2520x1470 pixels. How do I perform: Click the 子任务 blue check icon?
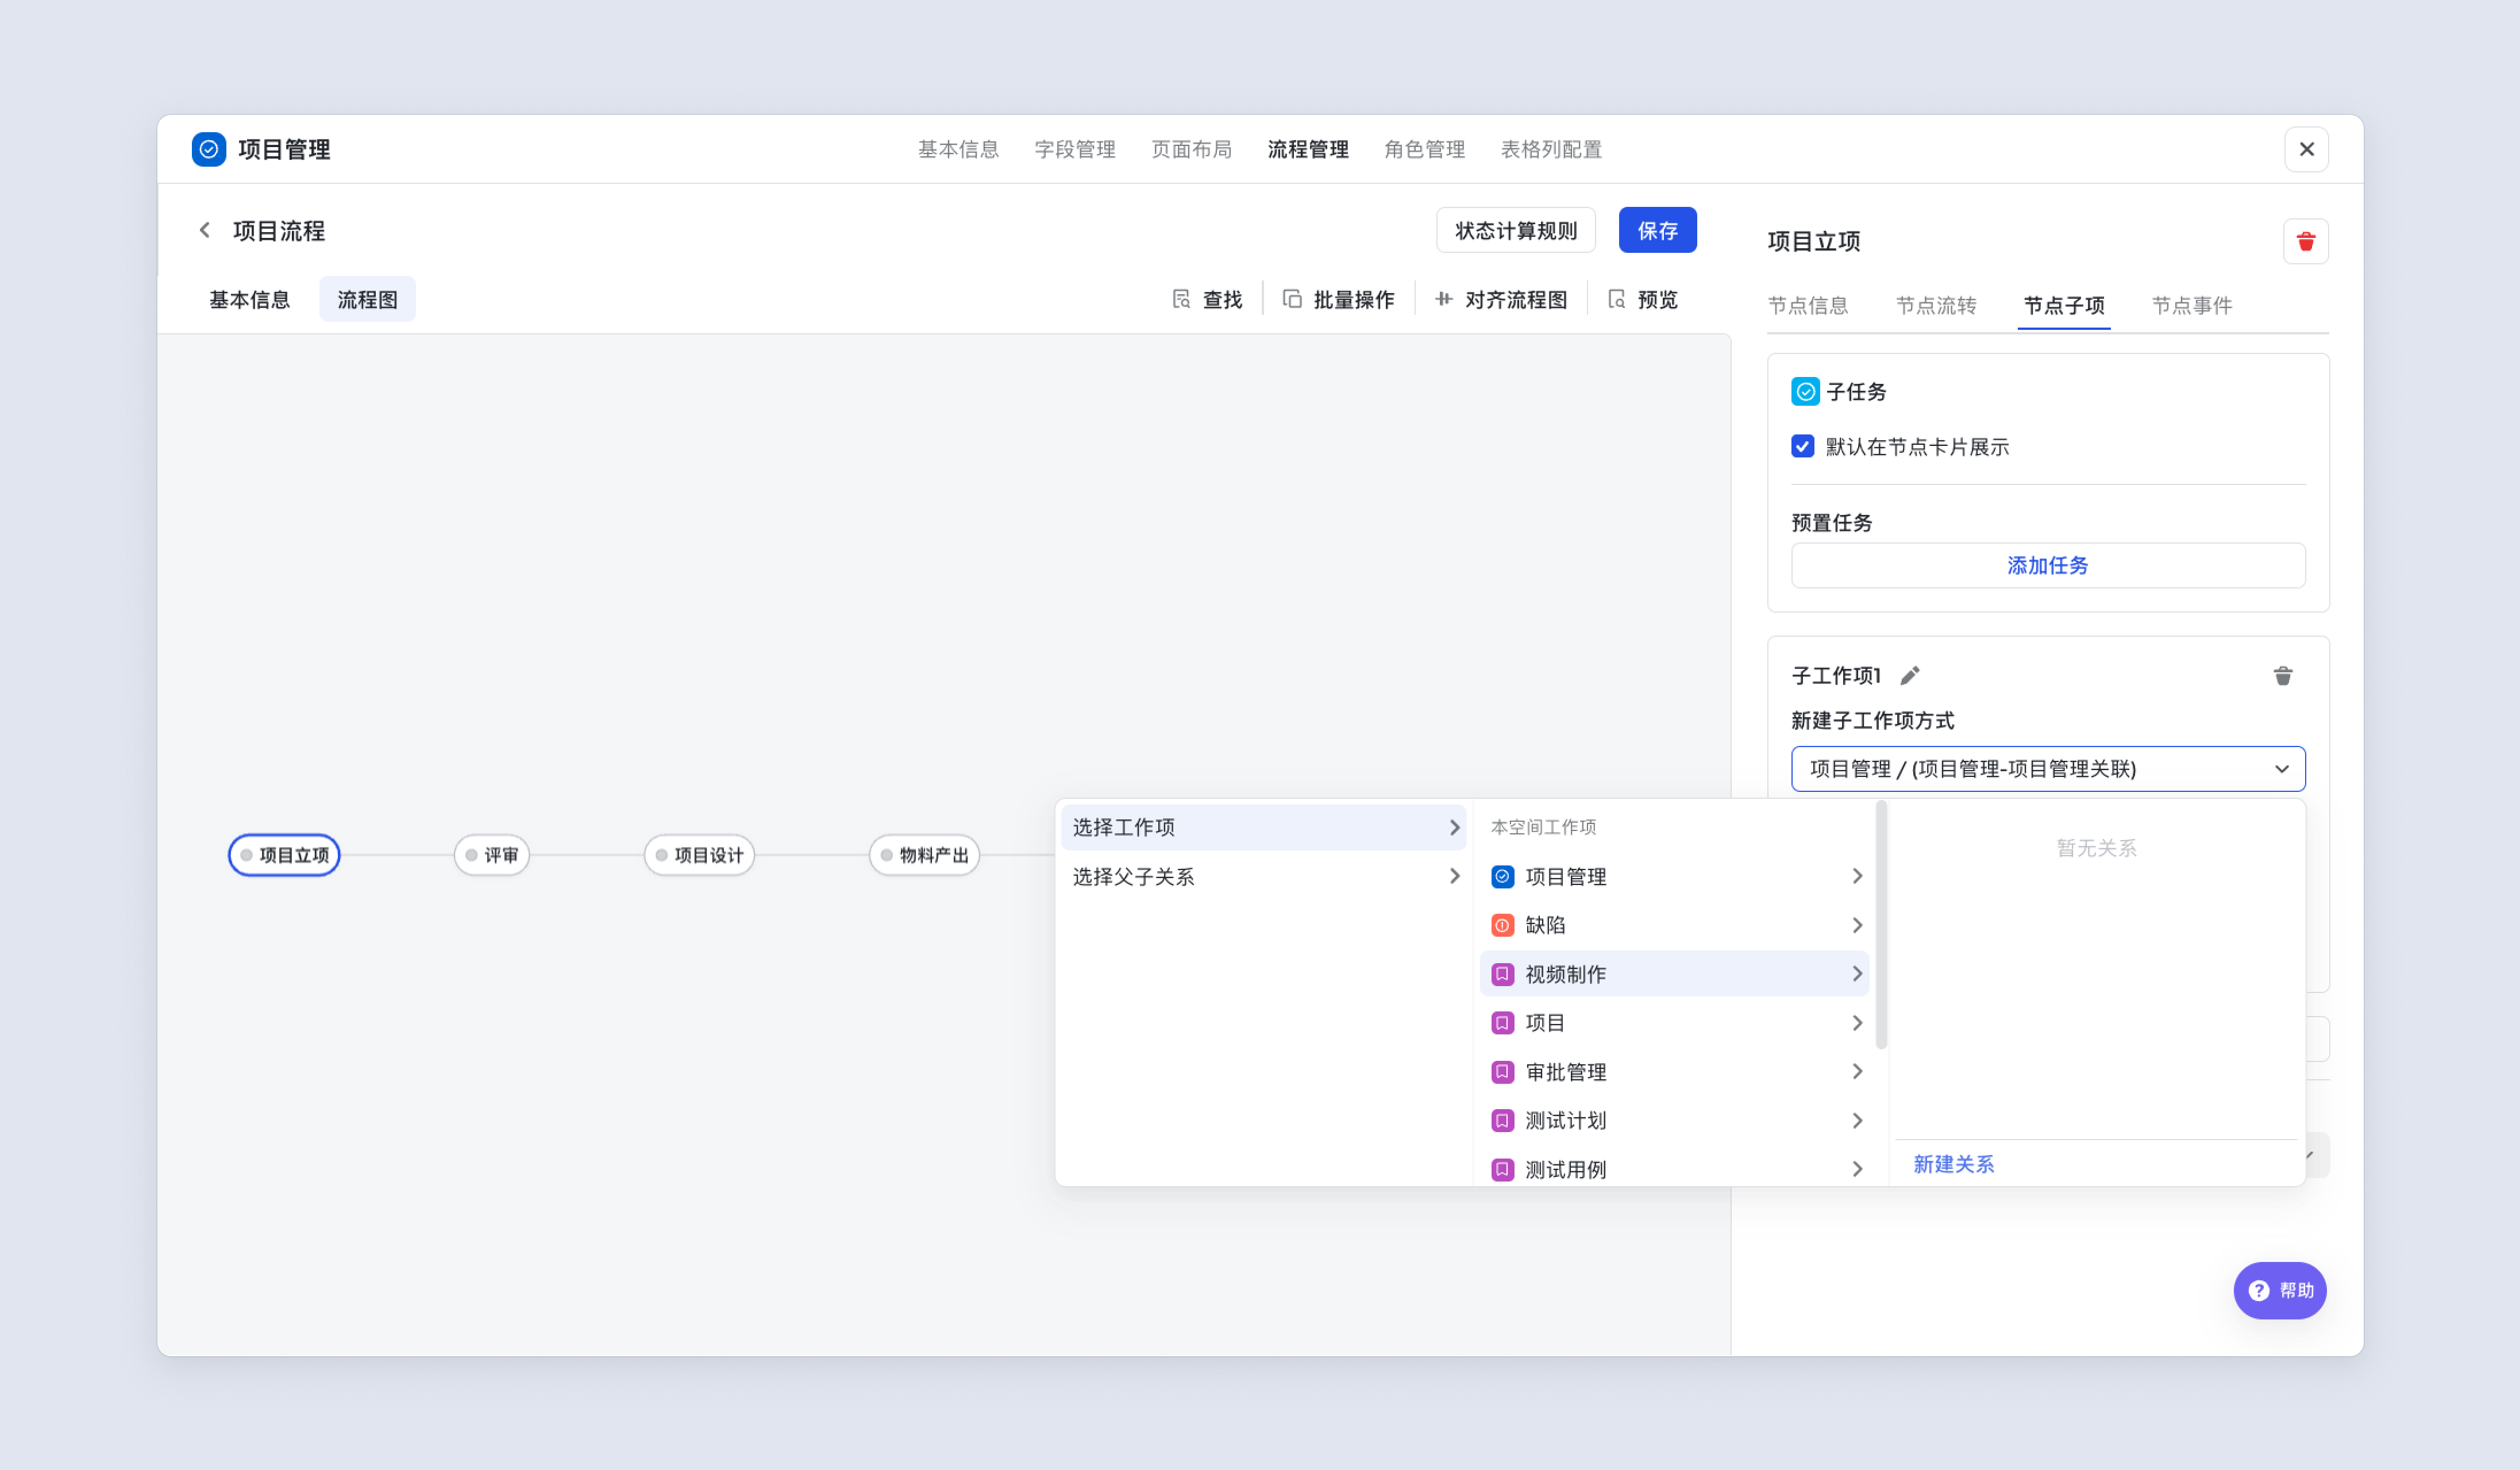[1805, 391]
